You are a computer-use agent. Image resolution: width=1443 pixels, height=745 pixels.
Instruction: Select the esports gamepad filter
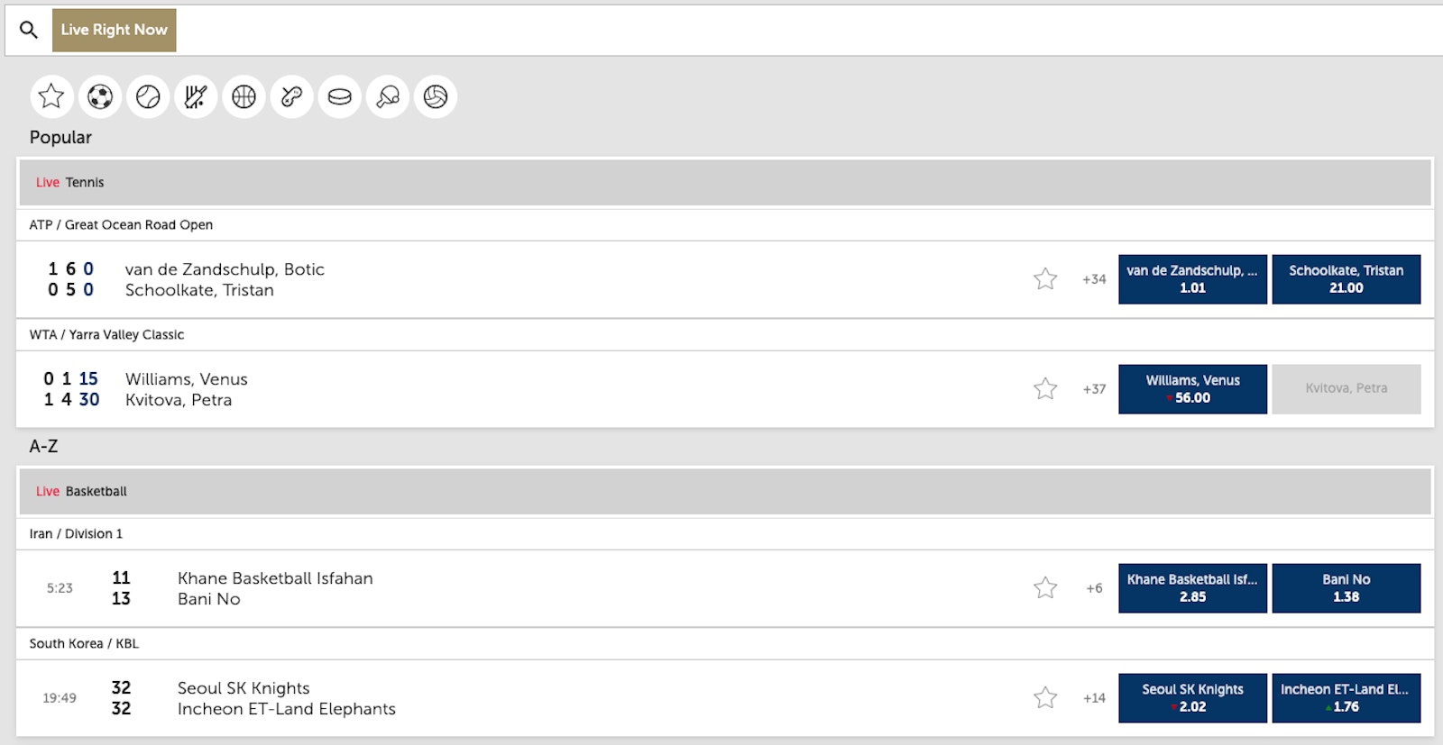click(x=291, y=96)
